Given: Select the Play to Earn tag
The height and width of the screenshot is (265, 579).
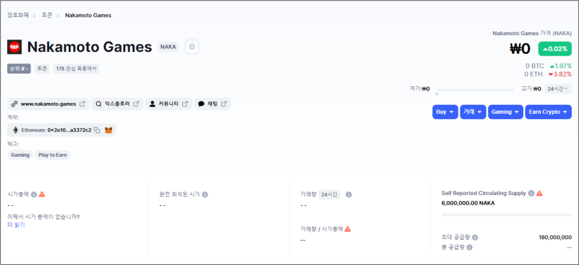Looking at the screenshot, I should click(53, 155).
